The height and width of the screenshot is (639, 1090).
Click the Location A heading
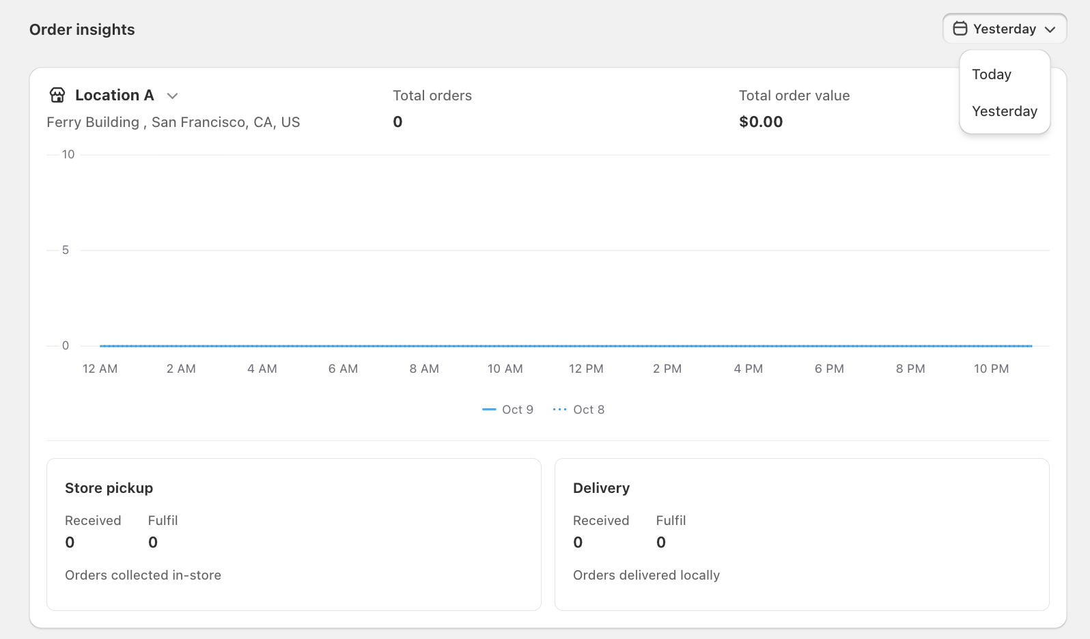115,95
